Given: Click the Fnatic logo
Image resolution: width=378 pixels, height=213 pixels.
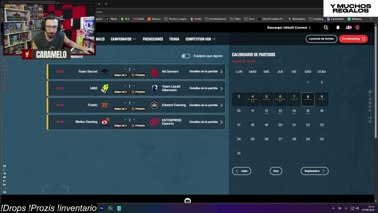Looking at the screenshot, I should coord(105,105).
